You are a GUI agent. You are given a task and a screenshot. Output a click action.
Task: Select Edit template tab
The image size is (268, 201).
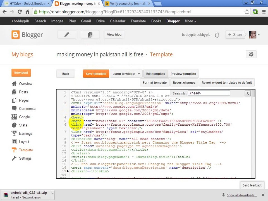pos(155,74)
